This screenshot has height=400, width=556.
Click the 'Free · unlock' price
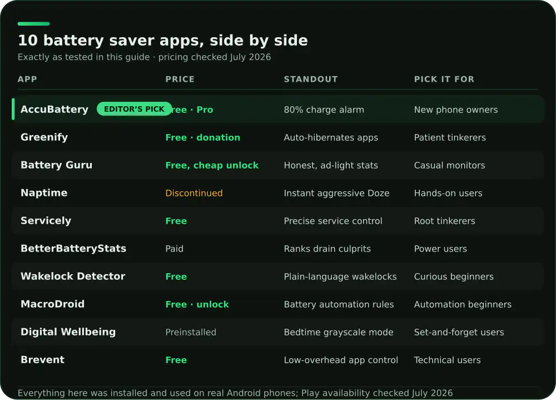pyautogui.click(x=197, y=304)
